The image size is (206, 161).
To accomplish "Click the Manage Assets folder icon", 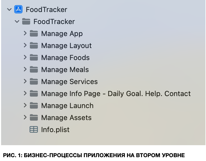I will click(x=34, y=118).
